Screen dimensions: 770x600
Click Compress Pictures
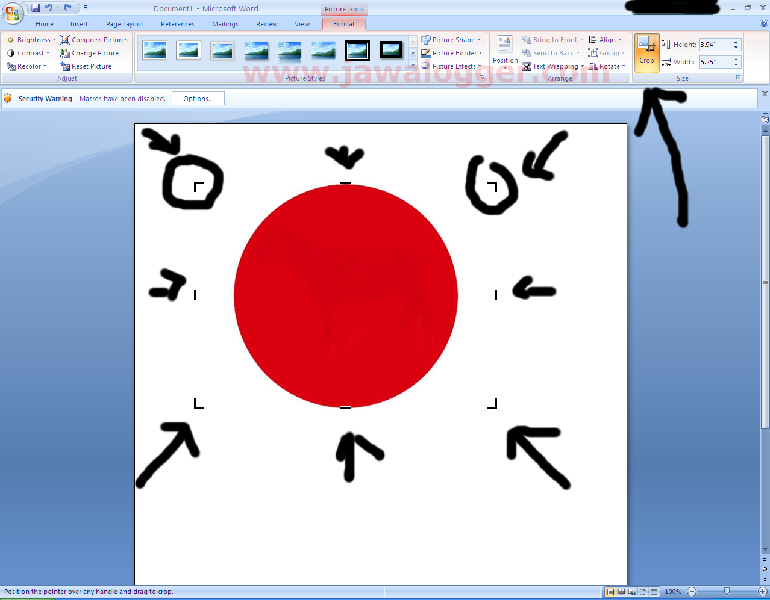click(x=94, y=40)
